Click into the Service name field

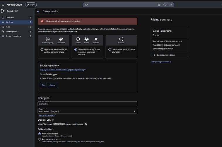tap(87, 104)
